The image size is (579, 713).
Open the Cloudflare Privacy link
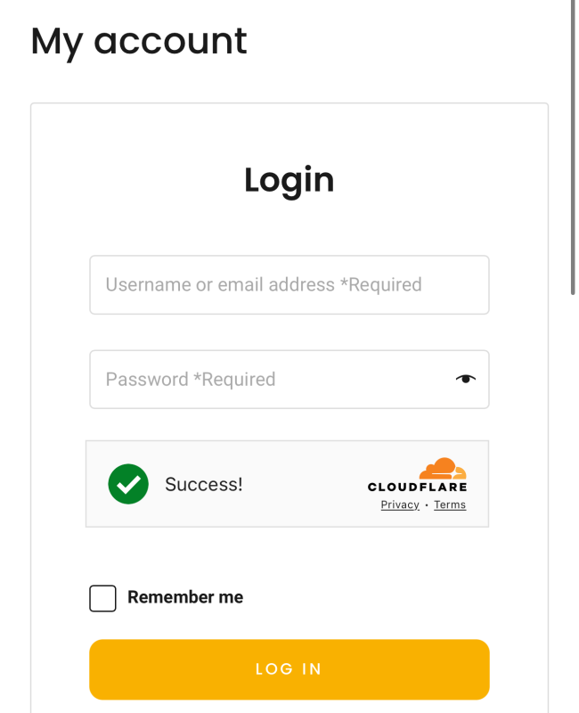400,505
